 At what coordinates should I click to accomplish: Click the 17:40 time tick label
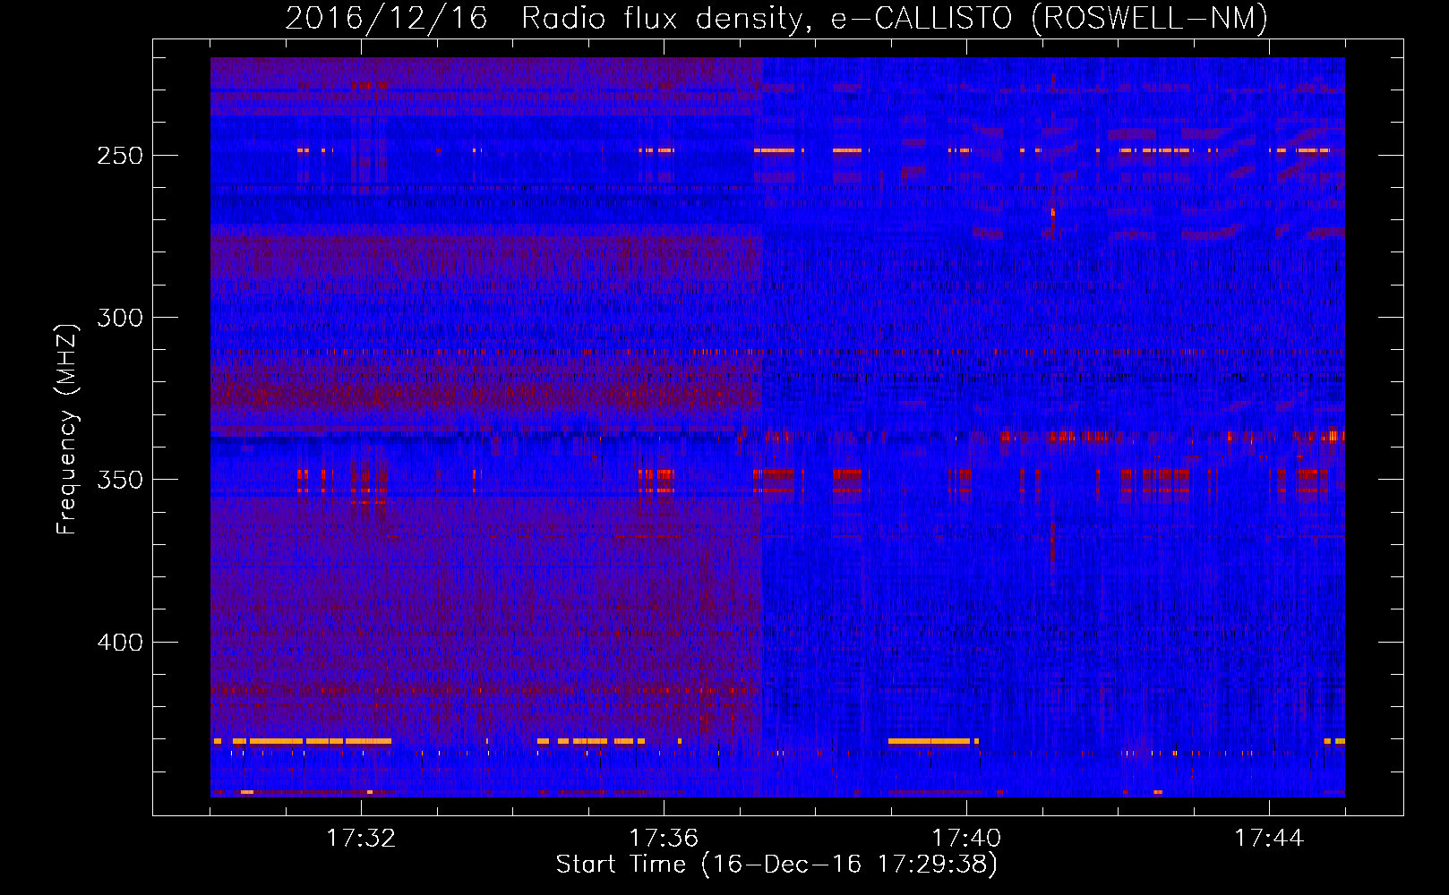(966, 839)
